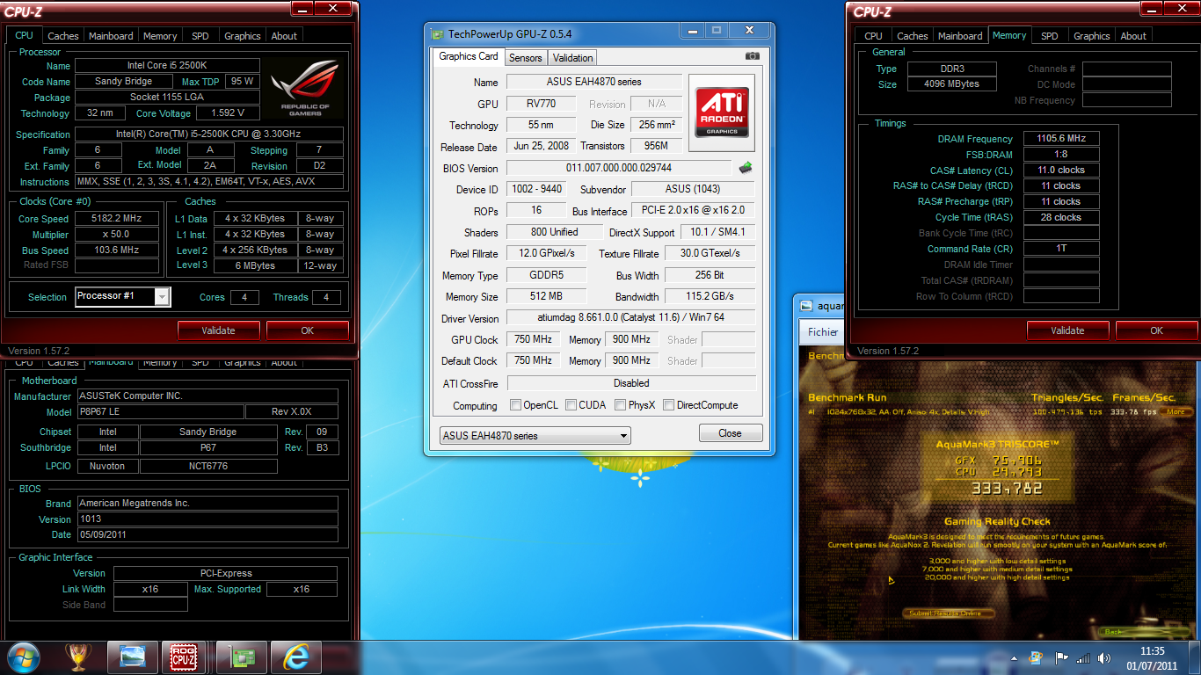This screenshot has width=1201, height=675.
Task: Click the GPU-Z Name field ASUS EAH4870 series
Action: 594,81
